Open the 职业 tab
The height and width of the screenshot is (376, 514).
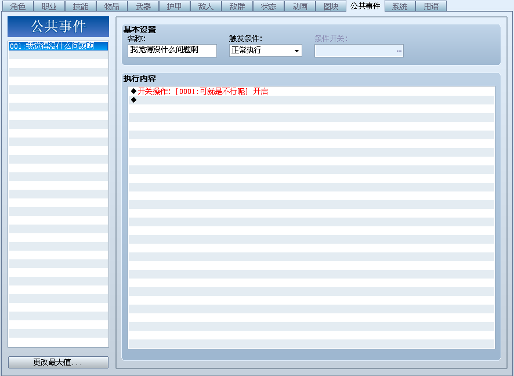(49, 6)
